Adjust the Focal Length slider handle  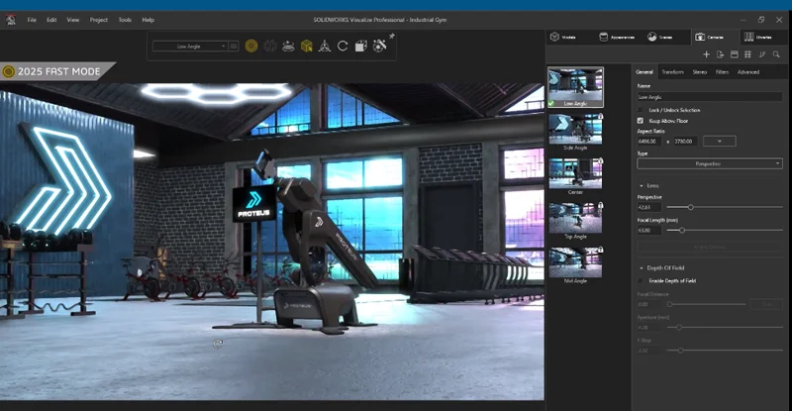click(x=682, y=230)
